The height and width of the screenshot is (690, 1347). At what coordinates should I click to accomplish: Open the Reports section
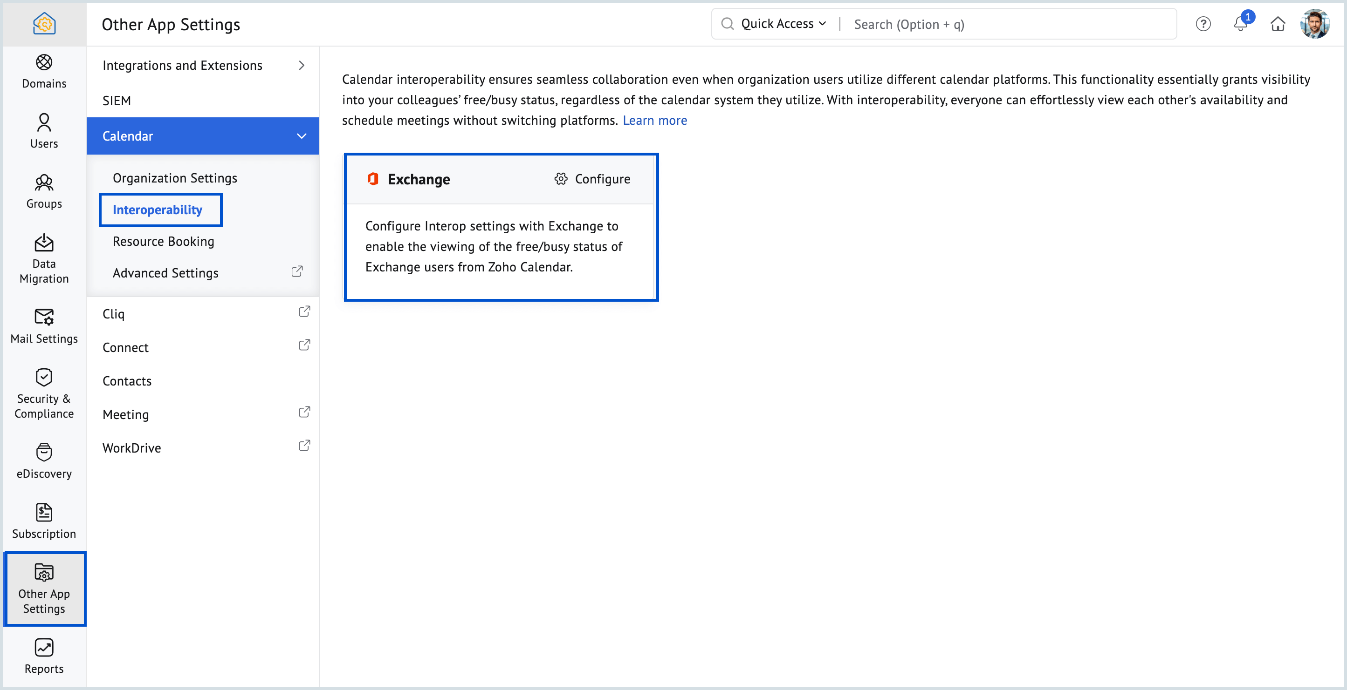[x=44, y=656]
